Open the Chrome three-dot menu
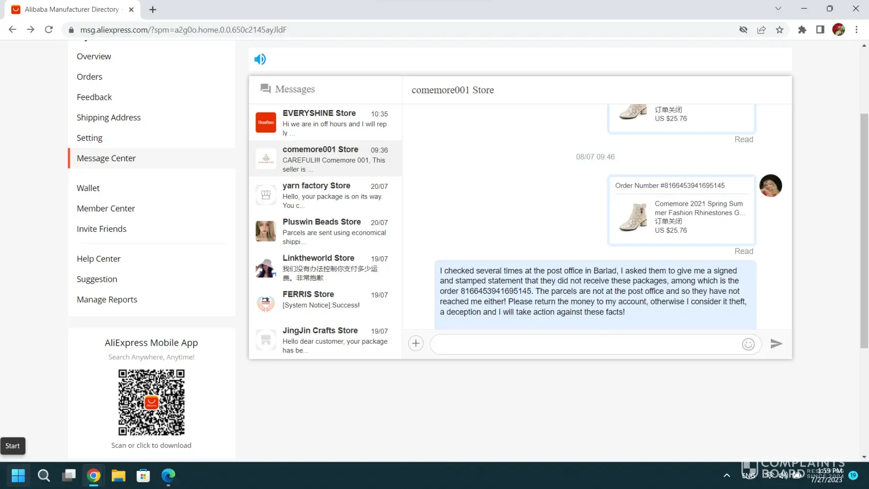 856,30
